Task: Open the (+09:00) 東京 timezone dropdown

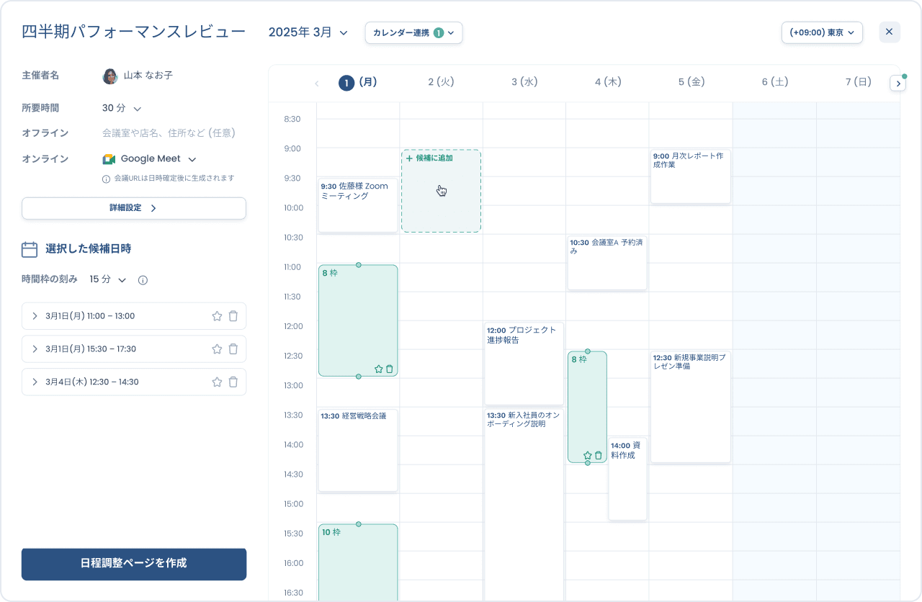Action: coord(822,32)
